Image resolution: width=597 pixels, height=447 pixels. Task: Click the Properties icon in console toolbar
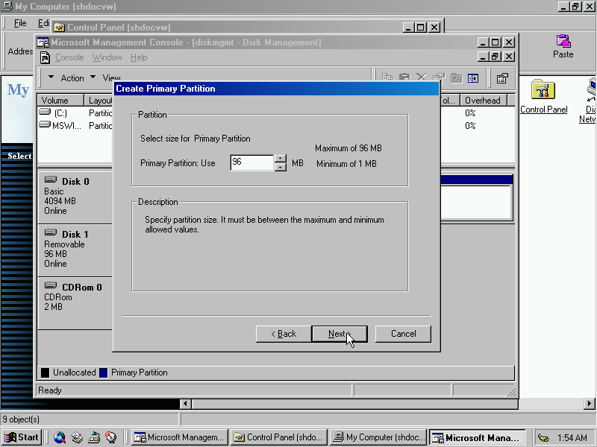click(502, 78)
